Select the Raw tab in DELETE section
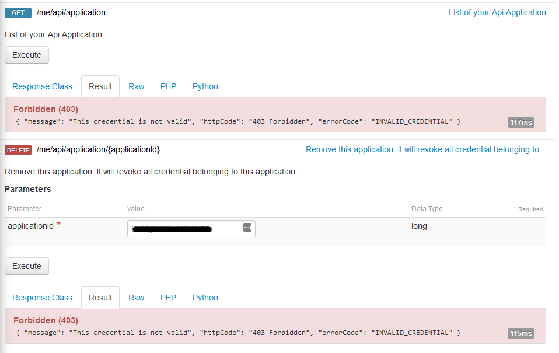This screenshot has width=559, height=353. 137,298
